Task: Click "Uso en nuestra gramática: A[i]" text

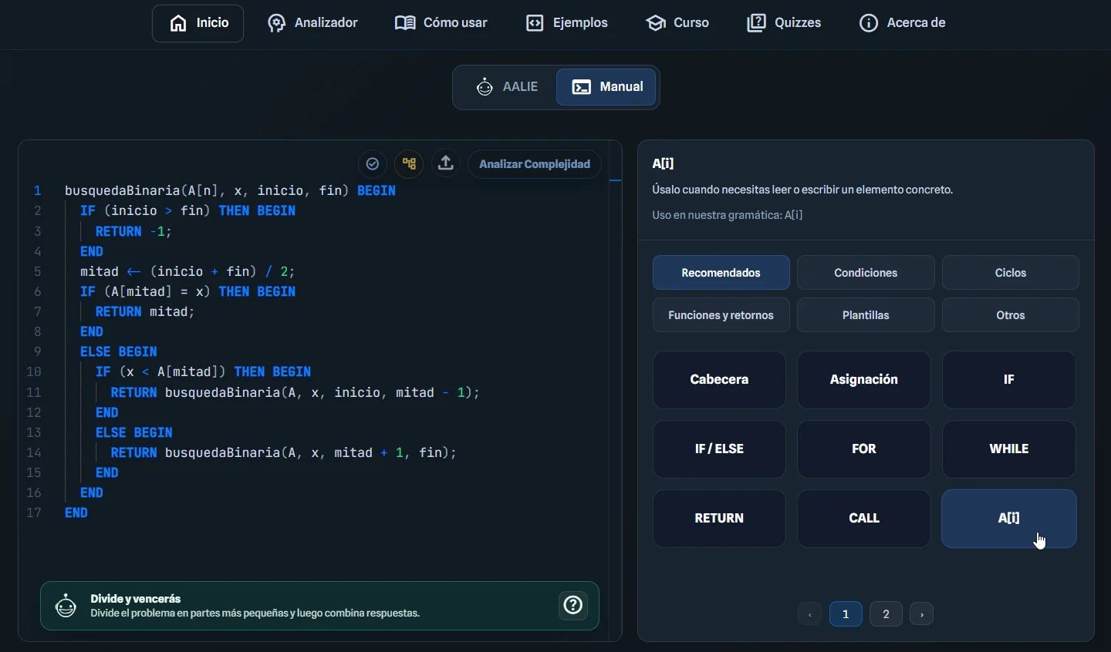Action: click(x=728, y=216)
